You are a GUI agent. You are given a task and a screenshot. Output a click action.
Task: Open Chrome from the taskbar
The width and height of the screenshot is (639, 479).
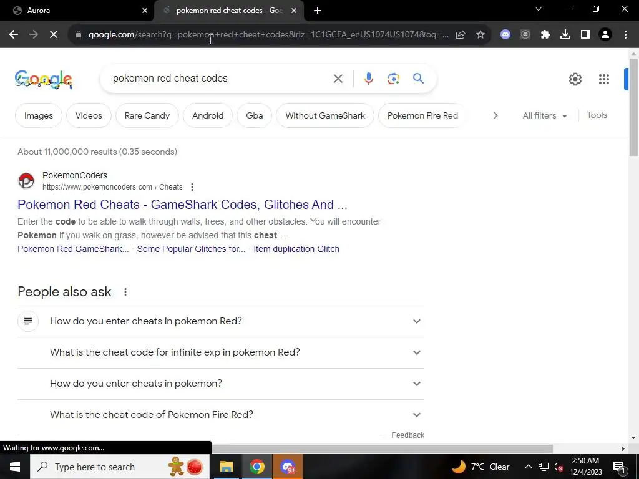256,467
